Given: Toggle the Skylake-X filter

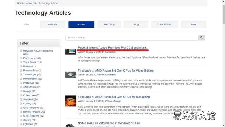Looking at the screenshot, I should pyautogui.click(x=21, y=99).
